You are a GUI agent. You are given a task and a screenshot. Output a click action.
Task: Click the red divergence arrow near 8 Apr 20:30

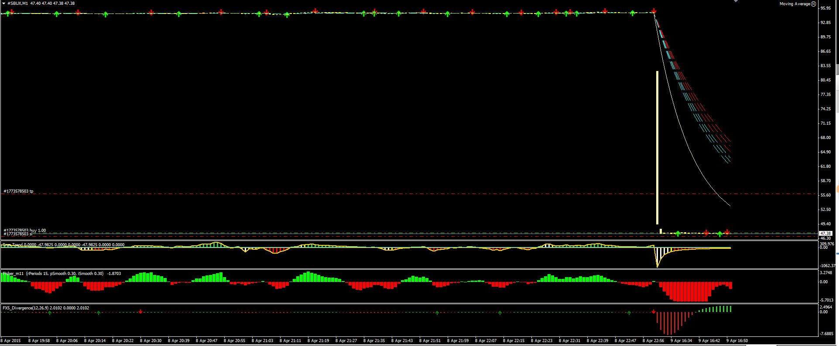click(x=140, y=312)
